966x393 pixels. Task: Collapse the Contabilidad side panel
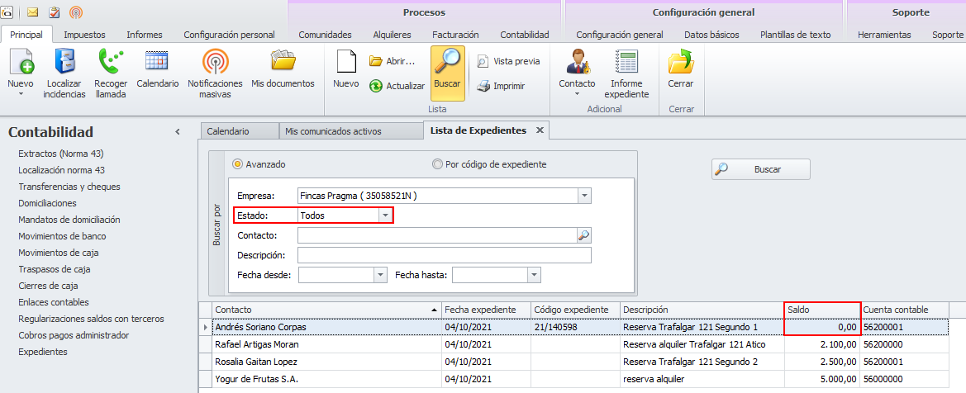pyautogui.click(x=177, y=132)
